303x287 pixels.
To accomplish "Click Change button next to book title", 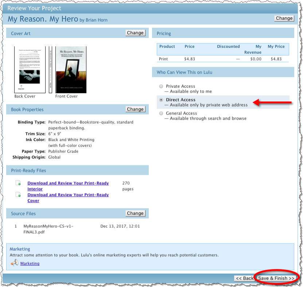I will [x=284, y=18].
